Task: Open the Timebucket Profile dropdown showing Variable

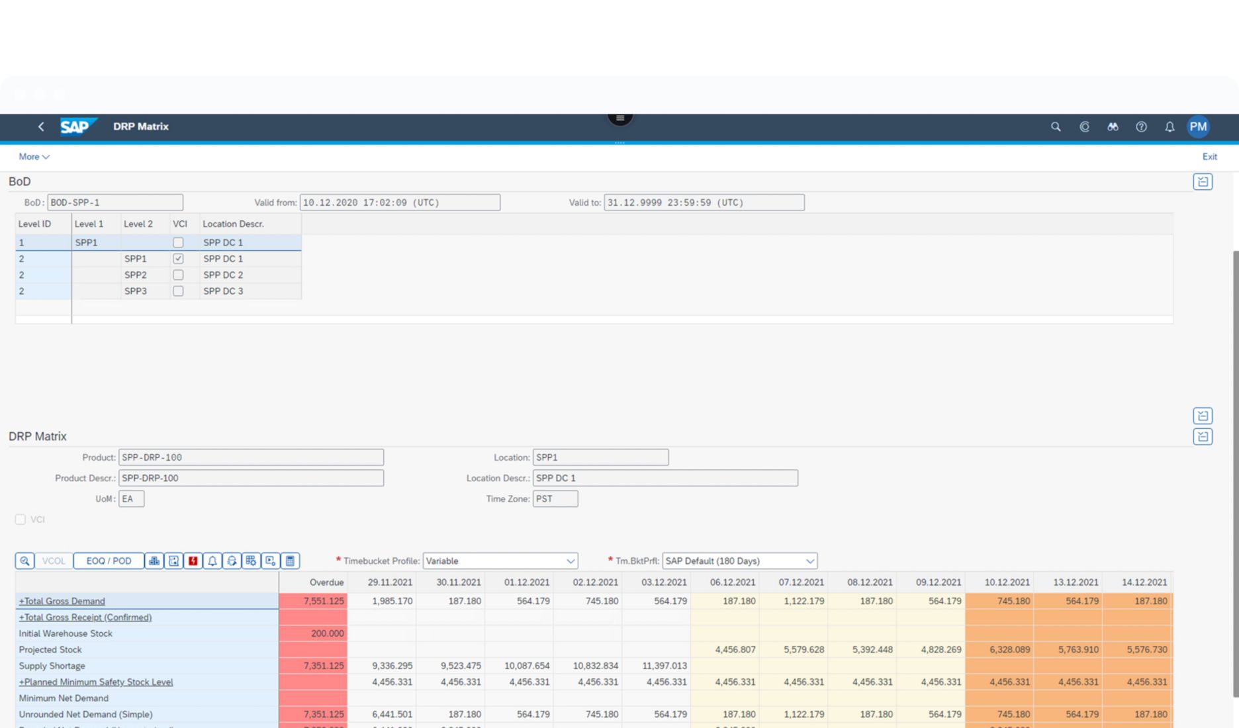Action: (x=571, y=561)
